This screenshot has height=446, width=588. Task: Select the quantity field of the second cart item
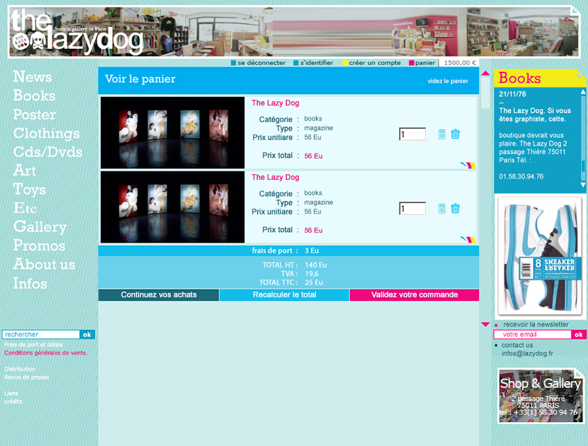pos(412,209)
